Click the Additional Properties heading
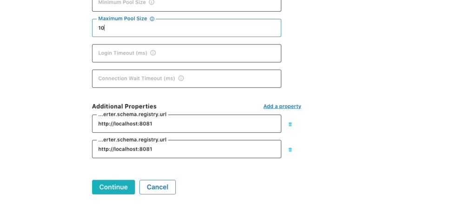 124,106
